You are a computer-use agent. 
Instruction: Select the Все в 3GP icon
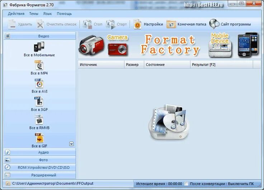[x=39, y=101]
